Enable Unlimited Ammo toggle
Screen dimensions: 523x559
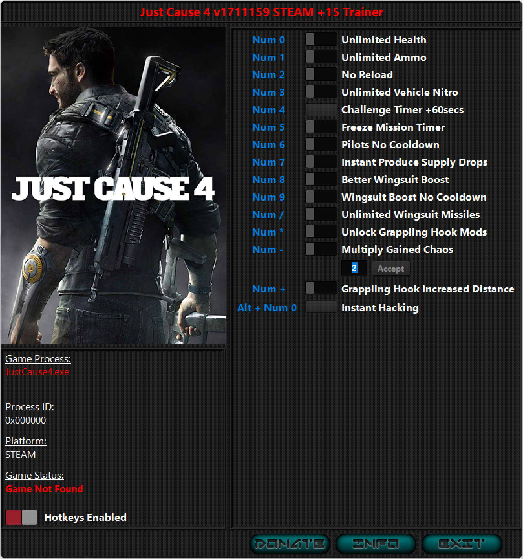coord(321,57)
